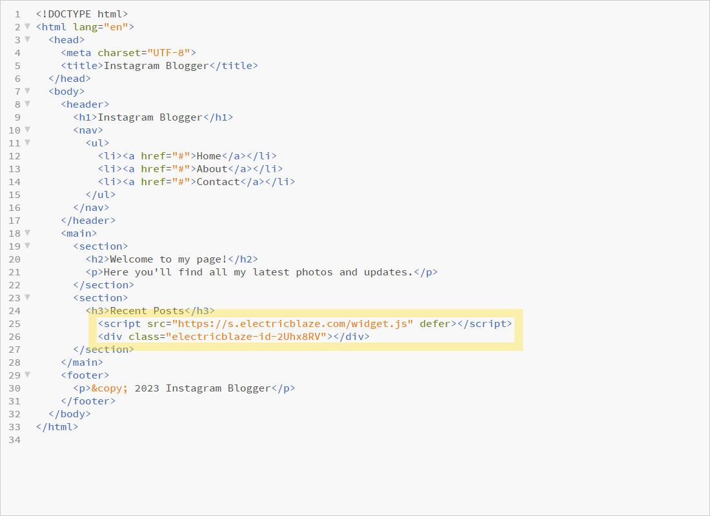Screen dimensions: 710x516
Task: Collapse the head block fold arrow on line 3
Action: click(x=27, y=39)
